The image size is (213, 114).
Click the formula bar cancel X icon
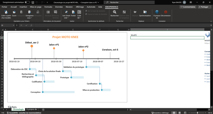[21, 25]
